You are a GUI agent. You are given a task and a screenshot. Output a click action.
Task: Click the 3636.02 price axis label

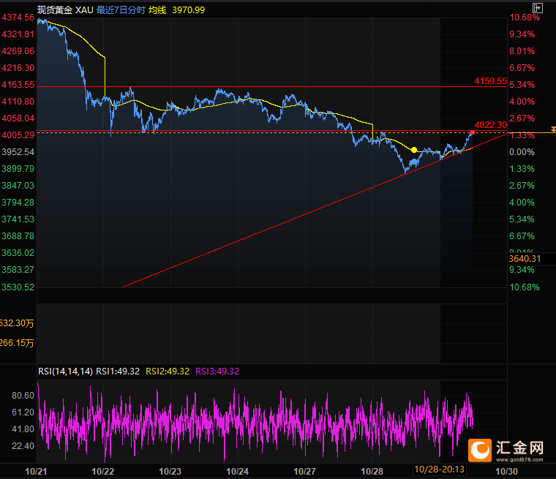18,253
